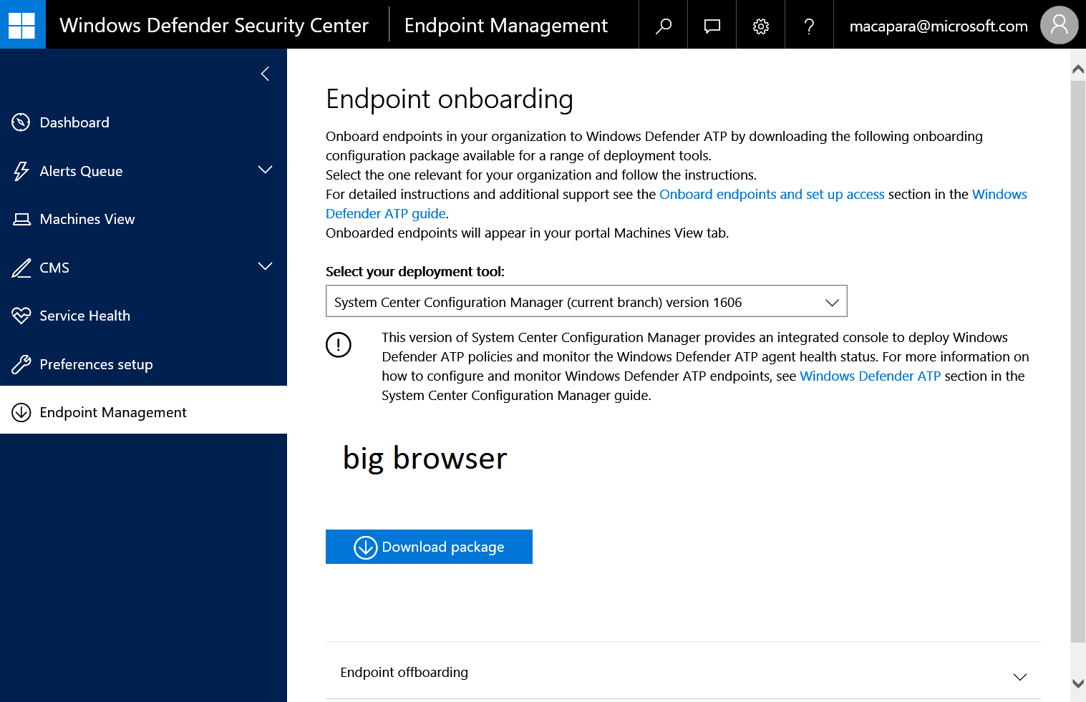Image resolution: width=1086 pixels, height=702 pixels.
Task: Open settings via the gear icon
Action: [x=760, y=26]
